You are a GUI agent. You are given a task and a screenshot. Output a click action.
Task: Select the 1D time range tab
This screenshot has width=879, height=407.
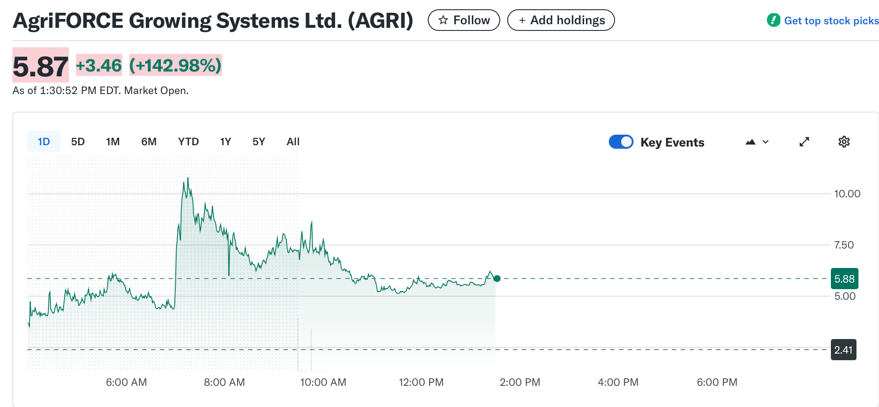(44, 142)
